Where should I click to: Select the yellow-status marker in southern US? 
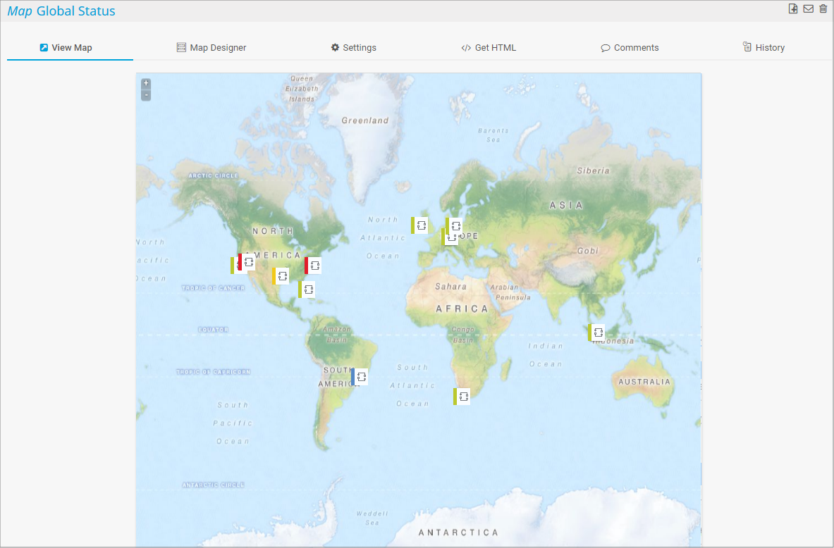pos(281,276)
